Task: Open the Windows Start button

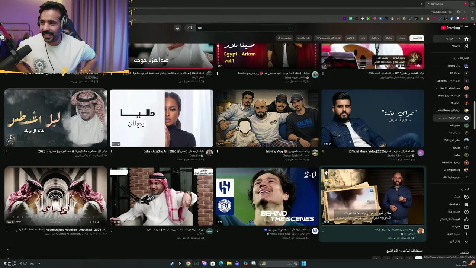Action: click(x=303, y=264)
